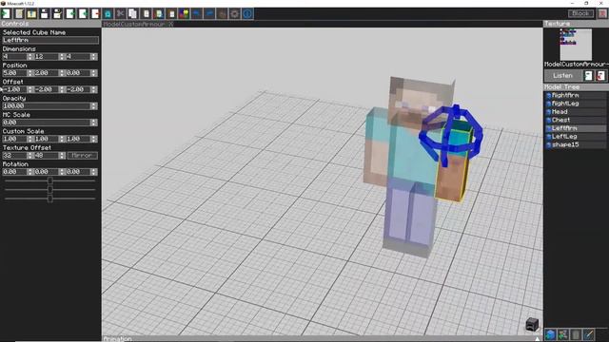Viewport: 609px width, 342px height.
Task: Redo the last undone action
Action: click(209, 14)
